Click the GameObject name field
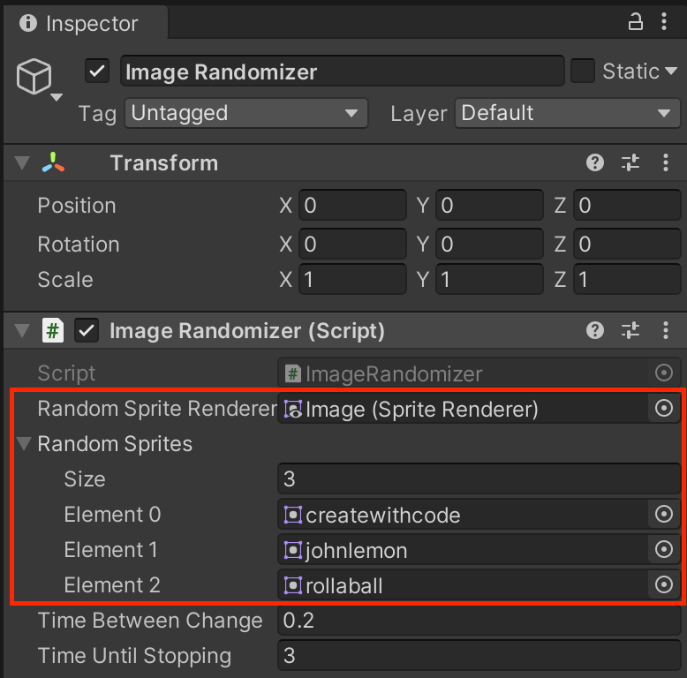The width and height of the screenshot is (687, 678). (x=341, y=72)
